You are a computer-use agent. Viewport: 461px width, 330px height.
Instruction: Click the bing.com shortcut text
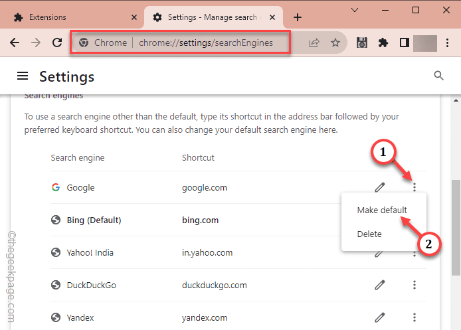point(200,220)
